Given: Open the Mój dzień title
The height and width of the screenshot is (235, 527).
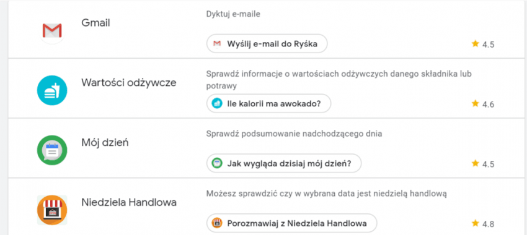Looking at the screenshot, I should pos(105,143).
